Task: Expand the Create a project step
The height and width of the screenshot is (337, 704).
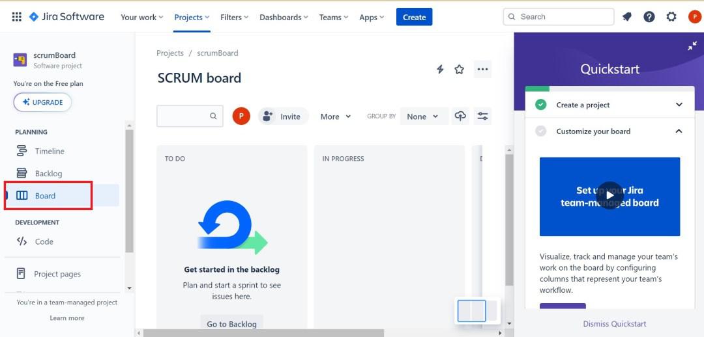Action: [x=679, y=105]
